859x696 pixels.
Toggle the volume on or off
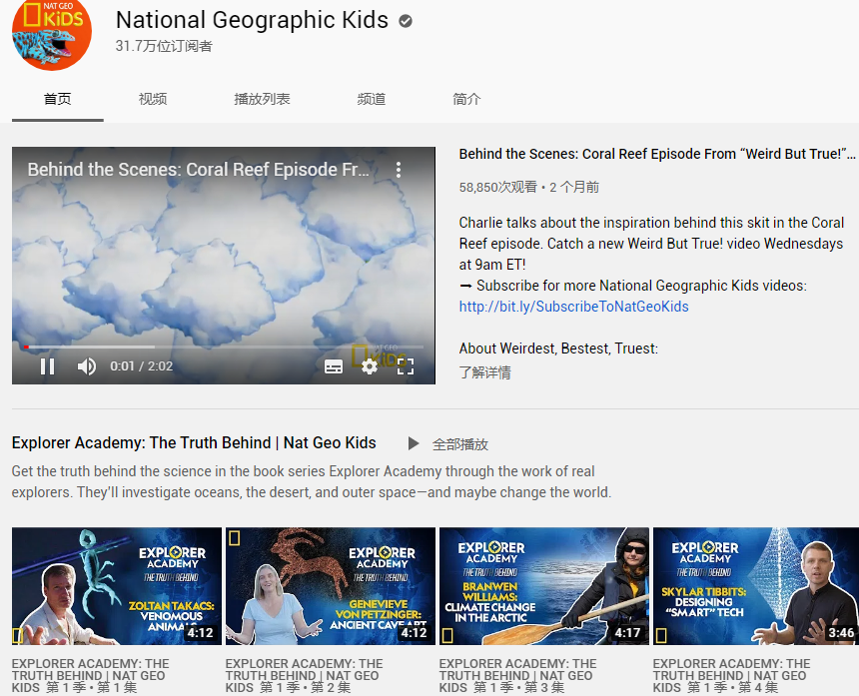coord(86,366)
